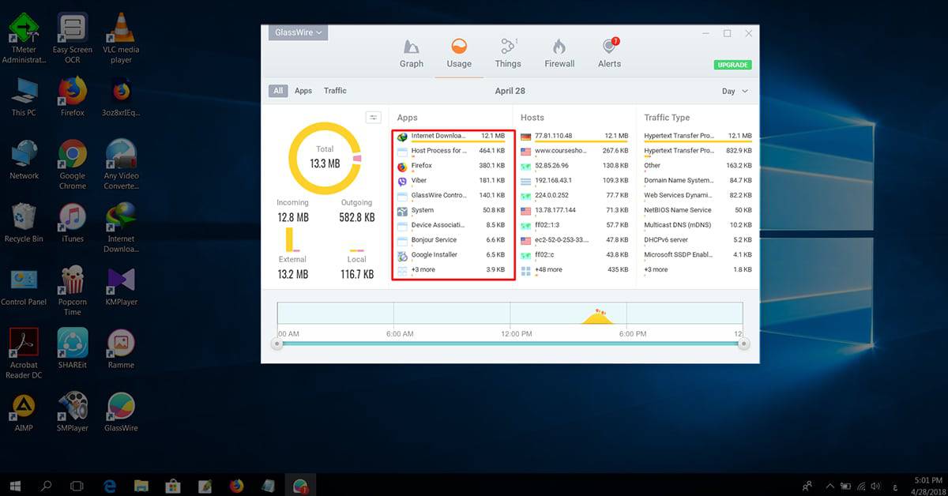The width and height of the screenshot is (948, 496).
Task: Click the left timeline slider handle
Action: (276, 344)
